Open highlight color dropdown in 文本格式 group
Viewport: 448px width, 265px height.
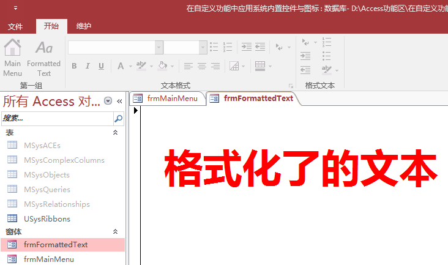(x=151, y=66)
